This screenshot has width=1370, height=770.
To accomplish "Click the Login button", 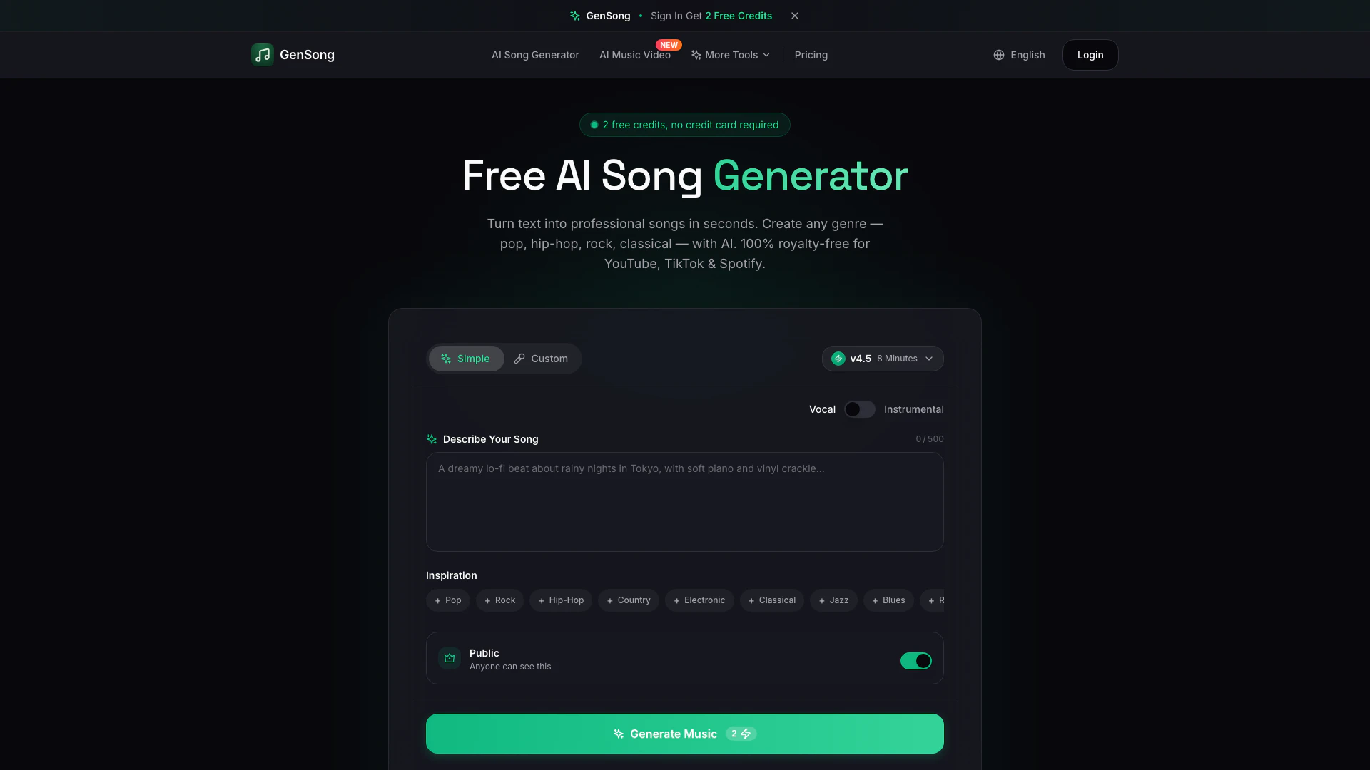I will pos(1090,55).
